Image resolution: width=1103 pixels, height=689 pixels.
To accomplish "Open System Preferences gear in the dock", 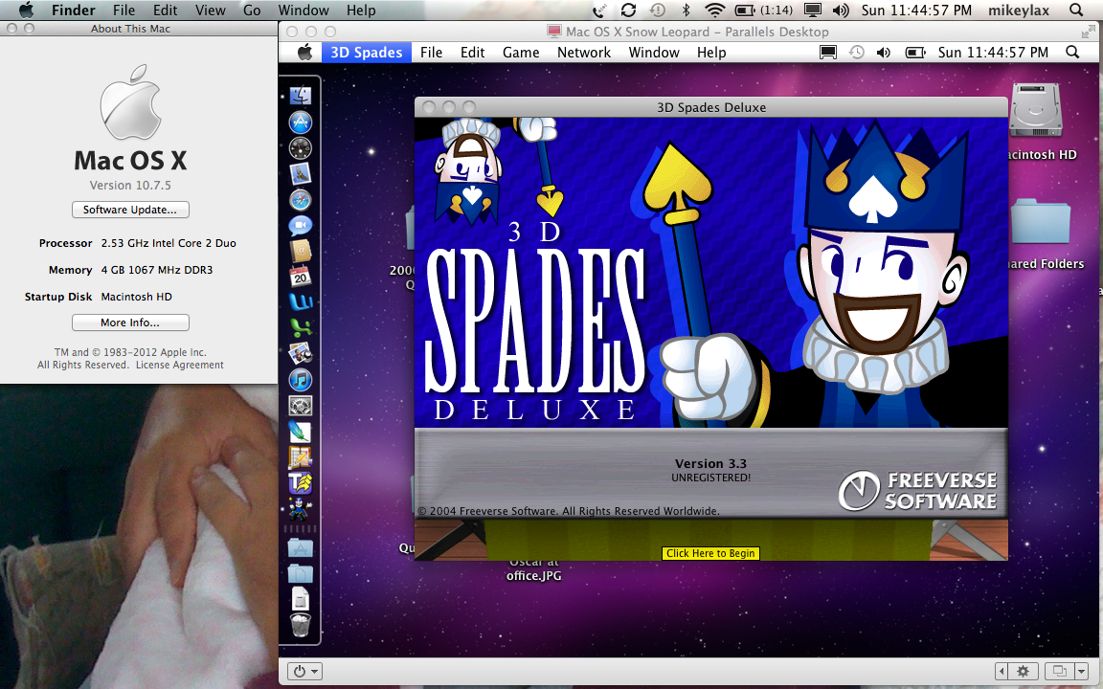I will [x=301, y=406].
